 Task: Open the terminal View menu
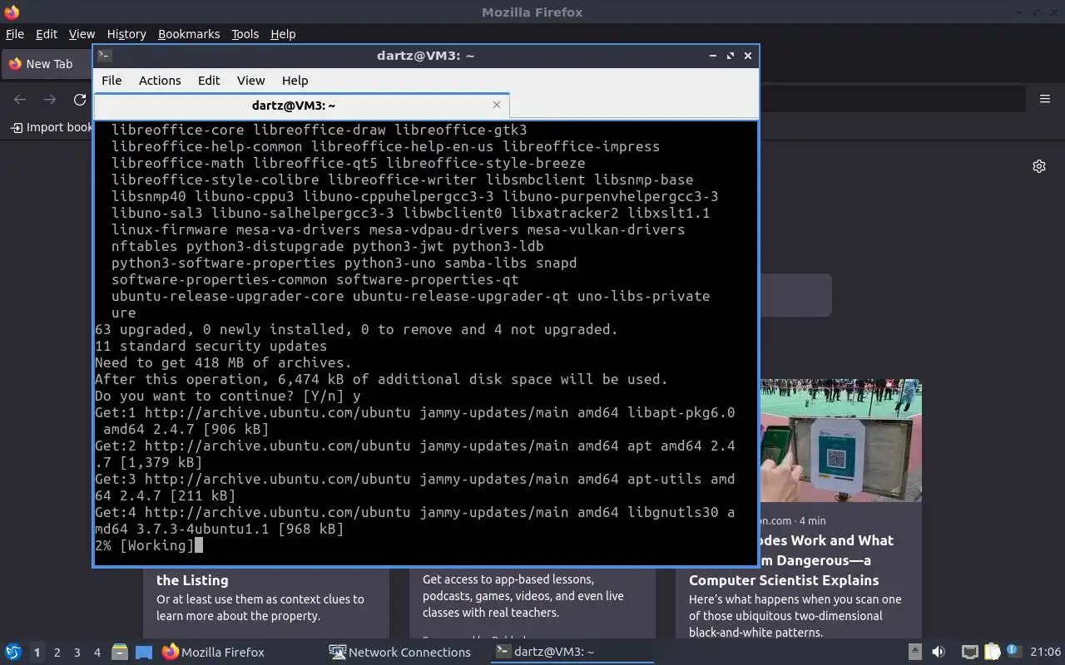250,81
